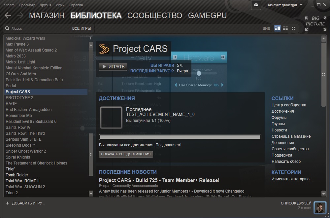The image size is (330, 218).
Task: Select Sleeping Dogs in the list
Action: [x=46, y=145]
